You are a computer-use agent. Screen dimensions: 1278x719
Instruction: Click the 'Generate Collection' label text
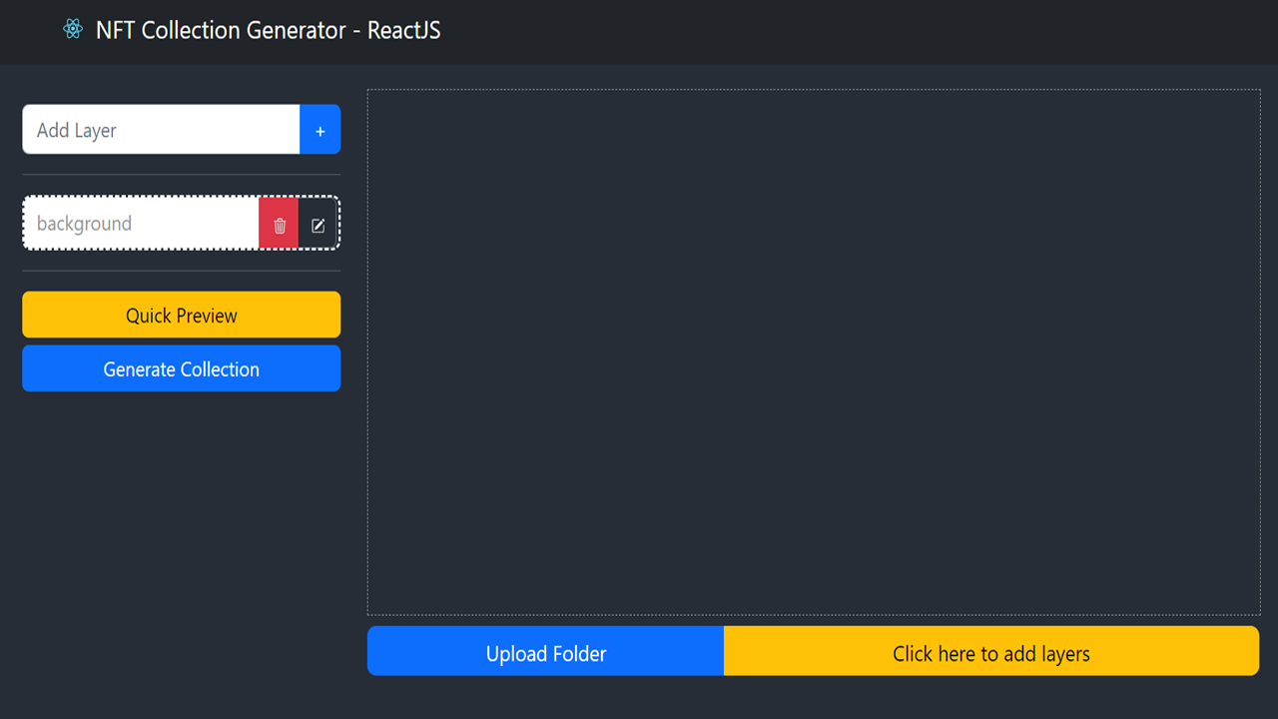click(x=181, y=369)
